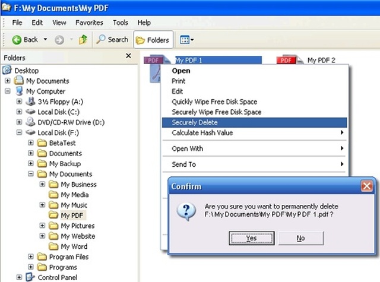Collapse the Local Disk (F:) node
This screenshot has width=380, height=282.
(19, 132)
